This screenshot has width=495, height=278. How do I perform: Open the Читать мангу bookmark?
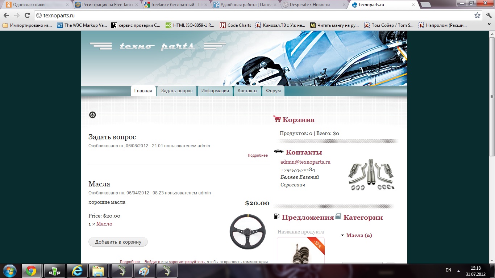click(334, 25)
